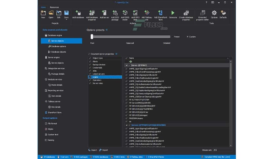Select Reporting services tree node

tap(54, 91)
